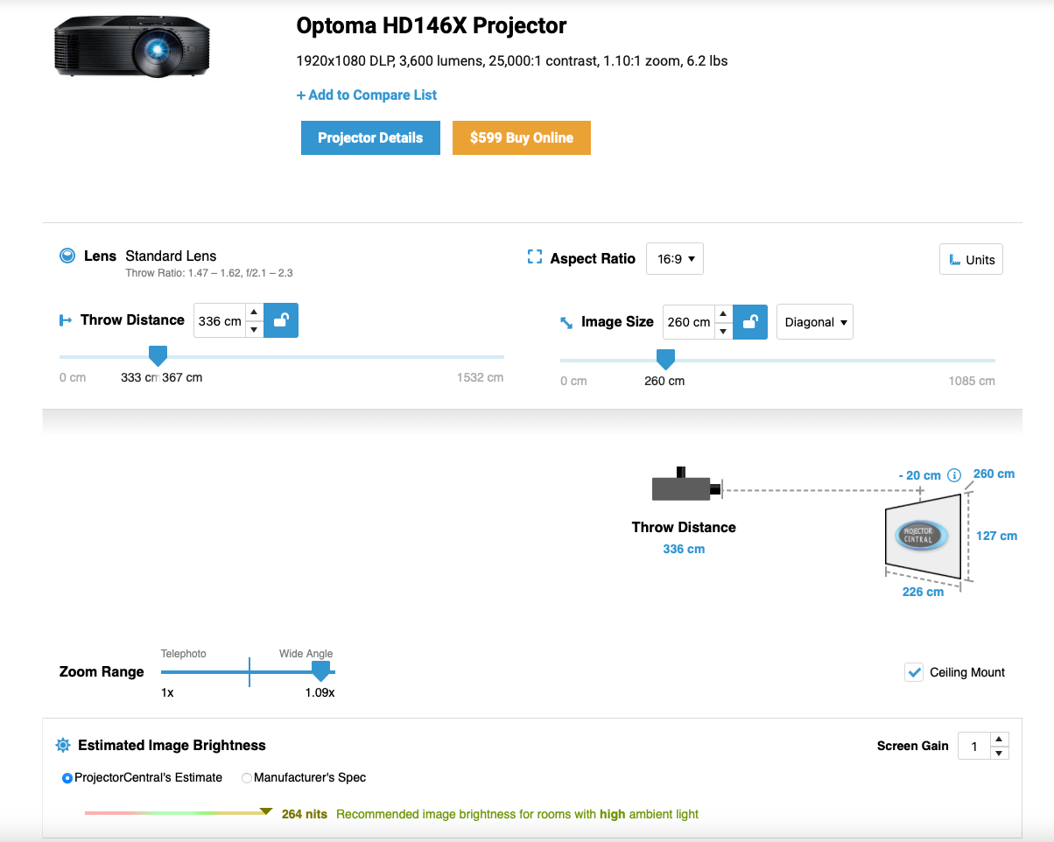Click the 1085 cm maximum image label
Viewport: 1054px width, 842px height.
coord(972,381)
